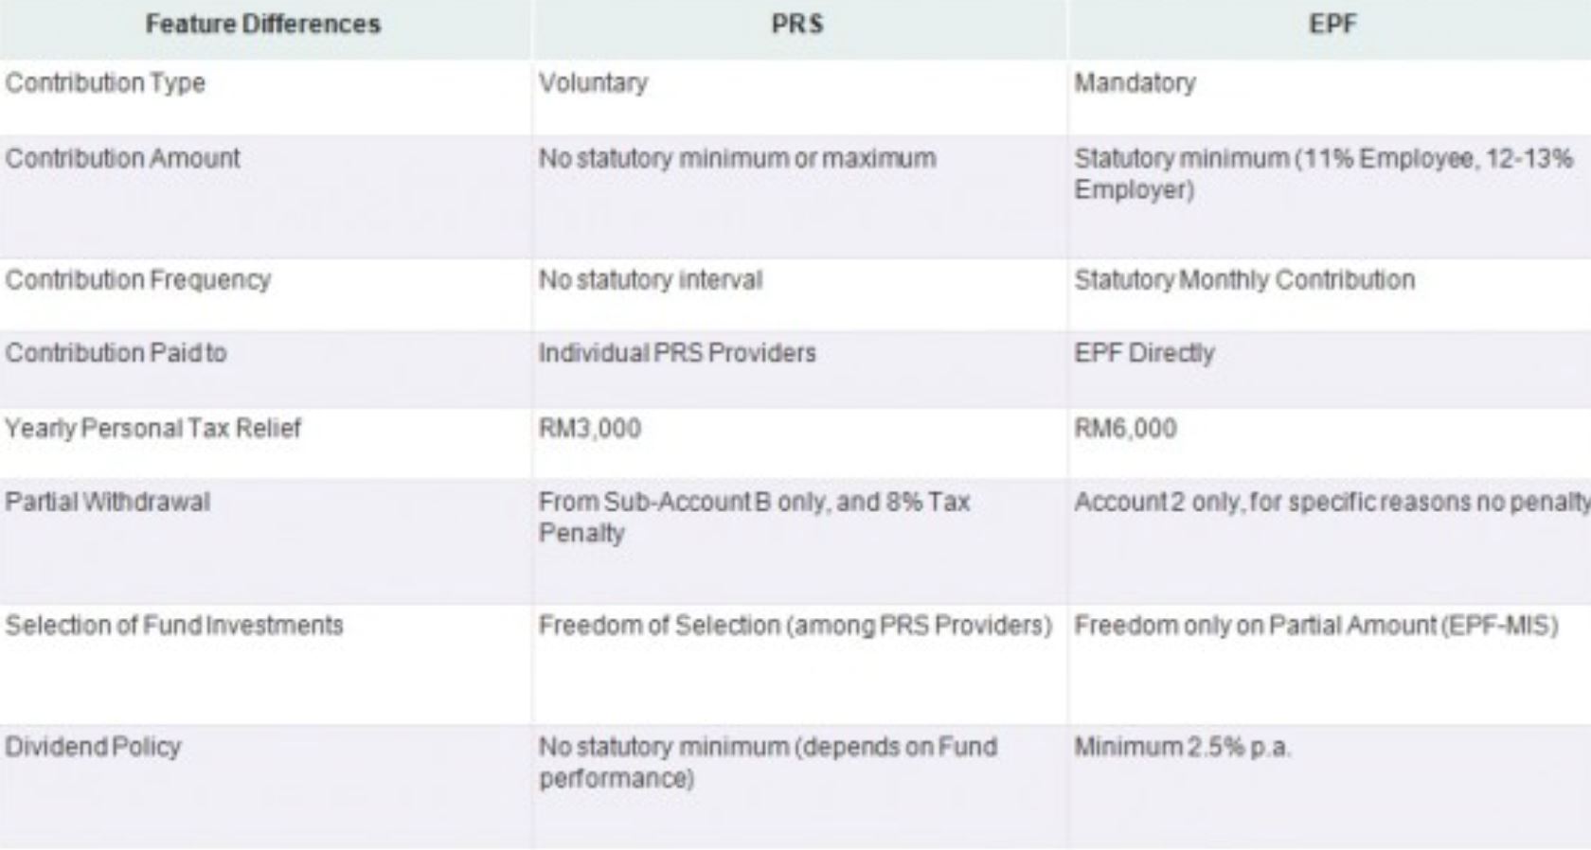Click the "No statutory interval" cell
This screenshot has width=1591, height=850.
[651, 280]
